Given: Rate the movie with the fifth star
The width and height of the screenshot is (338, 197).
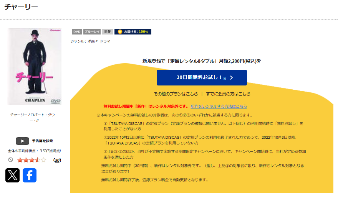Looking at the screenshot, I should 43,160.
